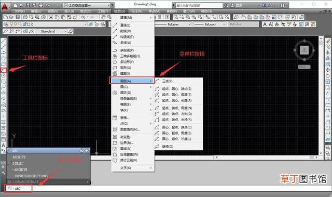Open the layer list dropdown
The image size is (332, 197).
(85, 24)
